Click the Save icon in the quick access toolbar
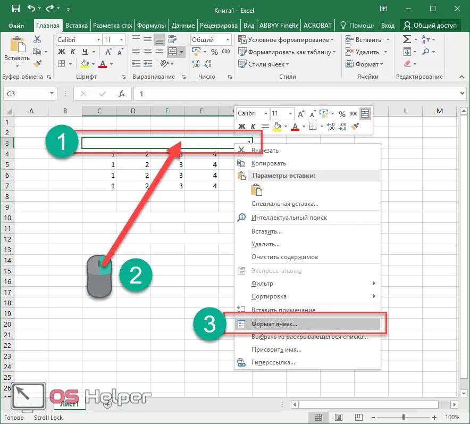The width and height of the screenshot is (470, 424). coord(15,9)
